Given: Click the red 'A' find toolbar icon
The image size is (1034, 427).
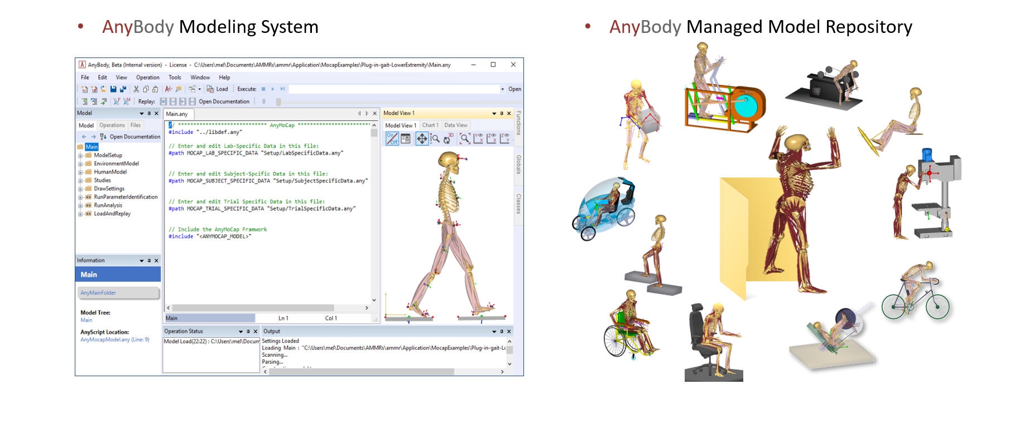Looking at the screenshot, I should click(169, 89).
